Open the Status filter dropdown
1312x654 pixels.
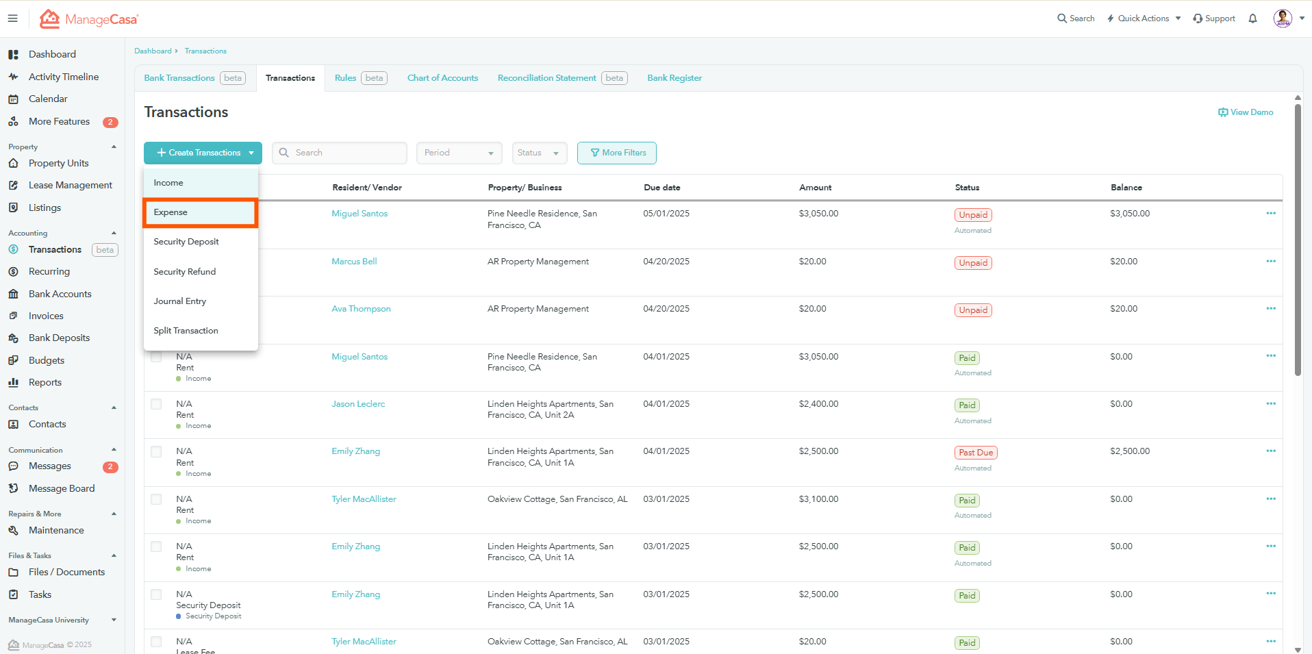(x=539, y=153)
